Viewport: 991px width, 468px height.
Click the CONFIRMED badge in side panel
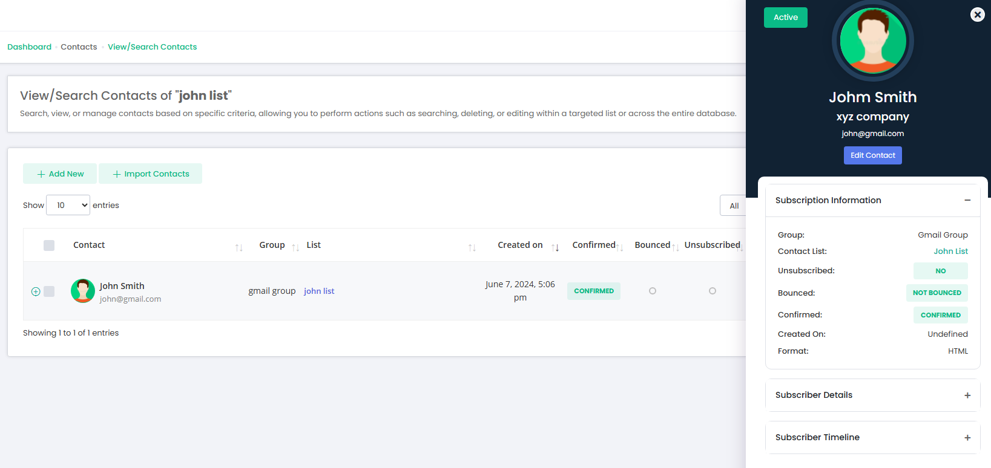click(x=941, y=315)
